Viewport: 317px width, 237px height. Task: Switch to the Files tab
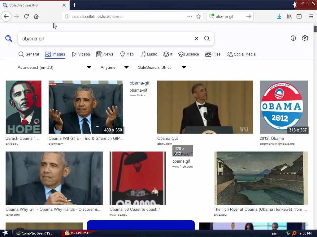[x=213, y=54]
